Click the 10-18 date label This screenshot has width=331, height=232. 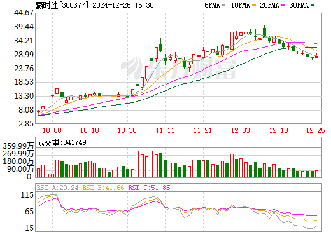click(90, 130)
